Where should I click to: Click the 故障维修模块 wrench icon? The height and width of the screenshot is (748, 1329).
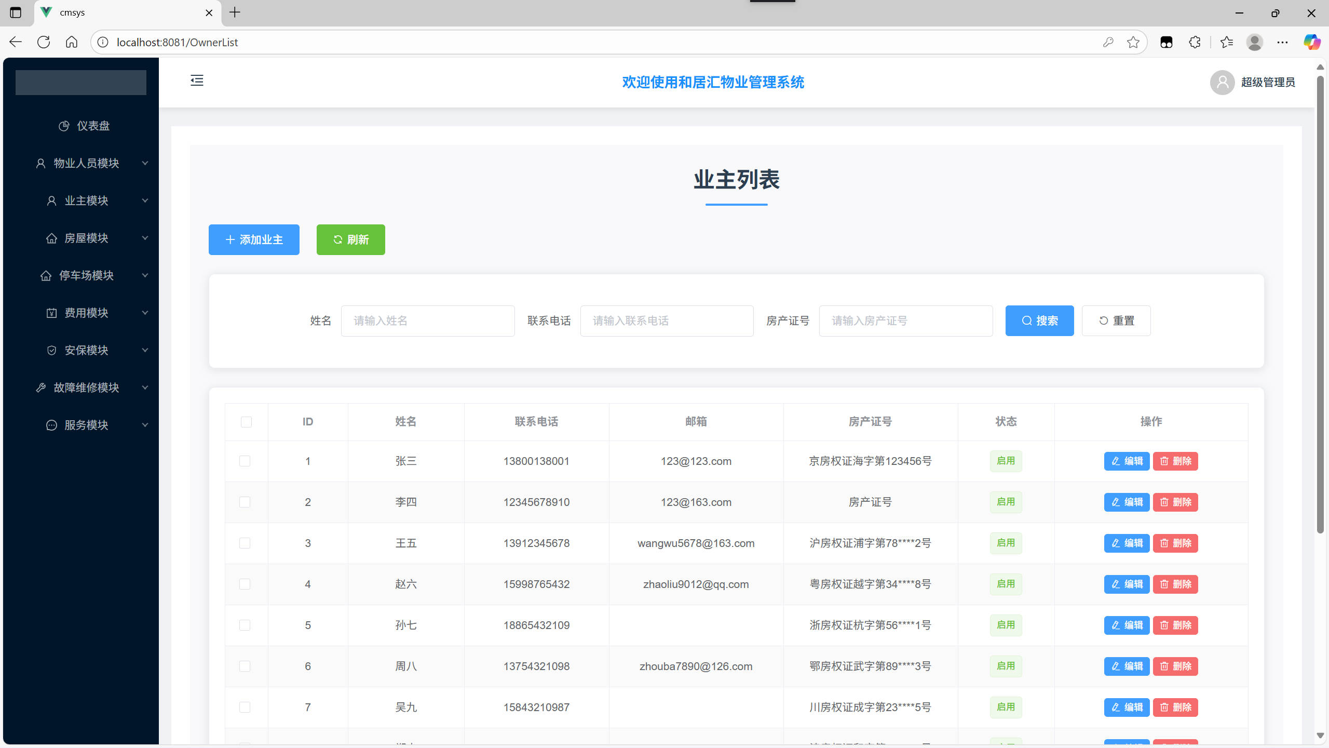41,388
